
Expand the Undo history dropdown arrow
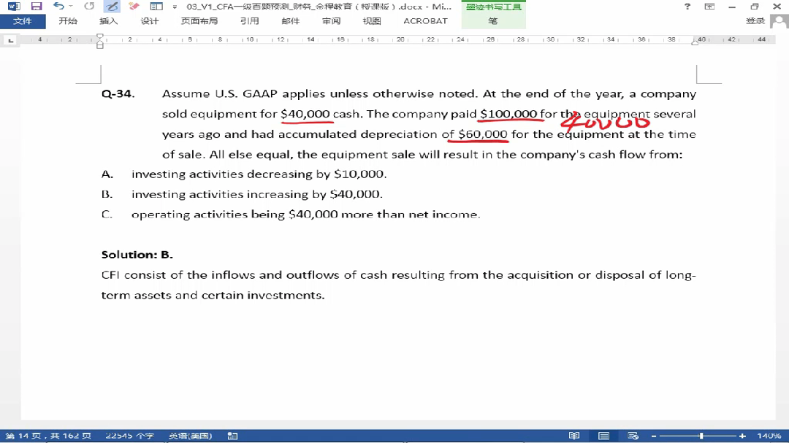[x=70, y=7]
